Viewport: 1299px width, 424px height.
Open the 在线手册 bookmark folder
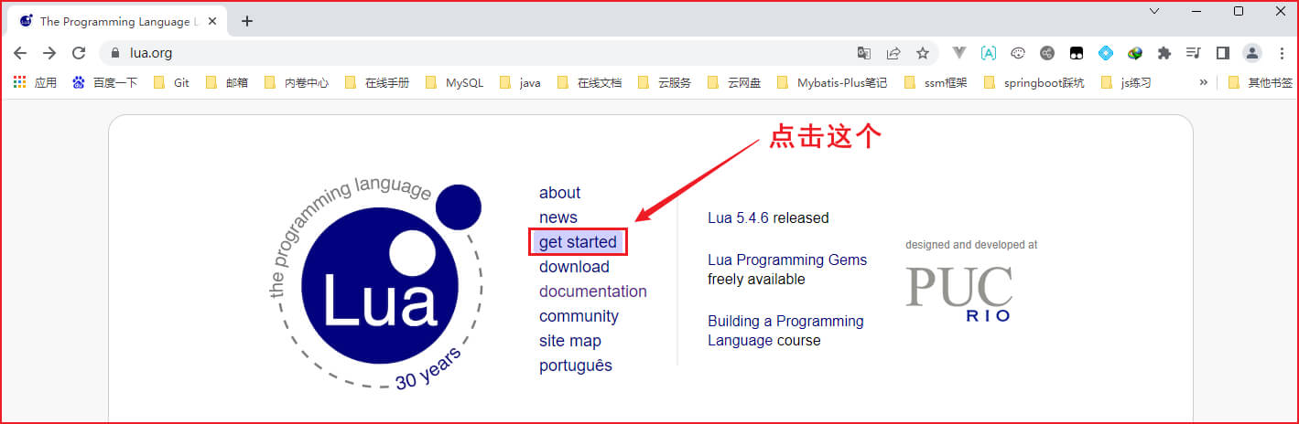pos(377,82)
